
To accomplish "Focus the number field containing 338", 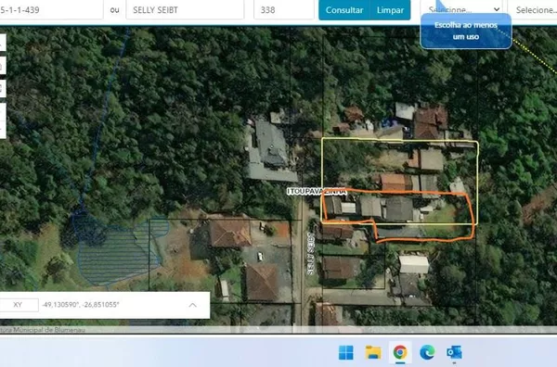I will [284, 9].
